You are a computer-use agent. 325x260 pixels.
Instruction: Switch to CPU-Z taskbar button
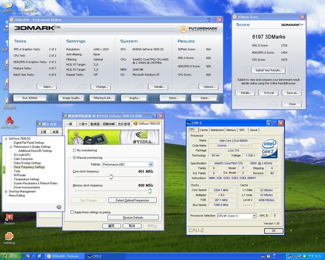[106, 256]
